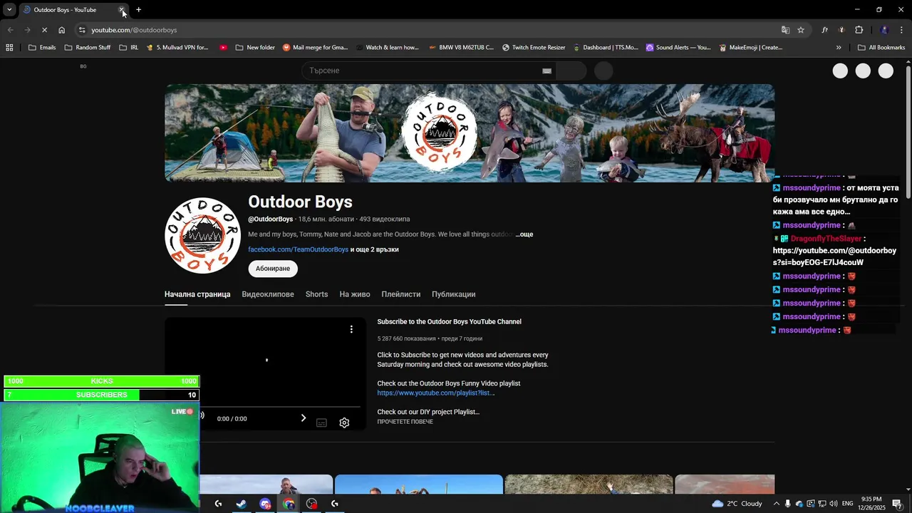Open the youtube.com/playlist link in description
This screenshot has height=513, width=912.
(x=435, y=393)
